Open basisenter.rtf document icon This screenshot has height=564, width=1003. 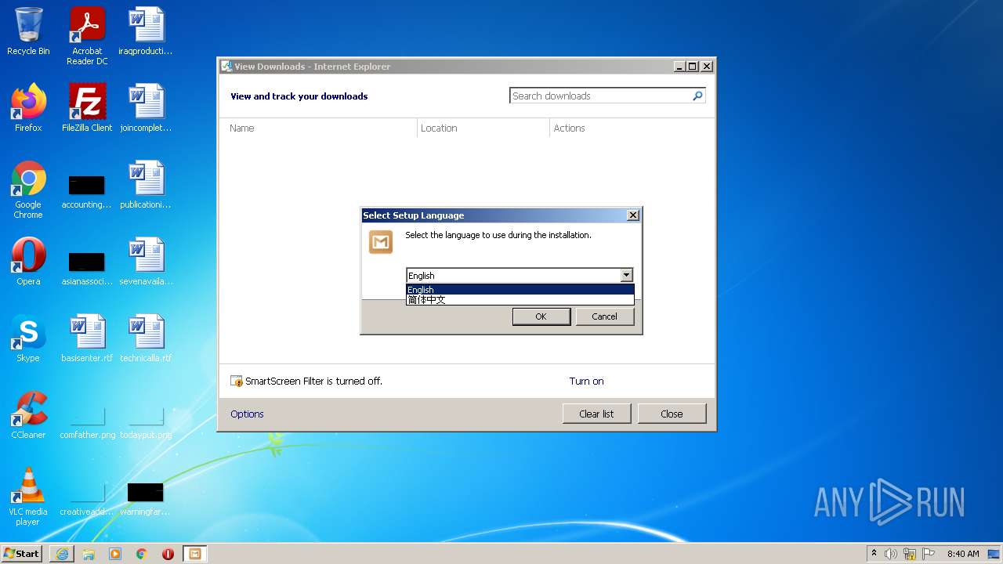click(x=87, y=338)
